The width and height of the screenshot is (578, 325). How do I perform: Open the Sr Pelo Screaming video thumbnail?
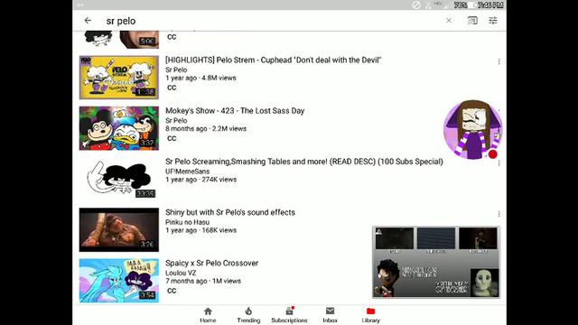(x=119, y=179)
